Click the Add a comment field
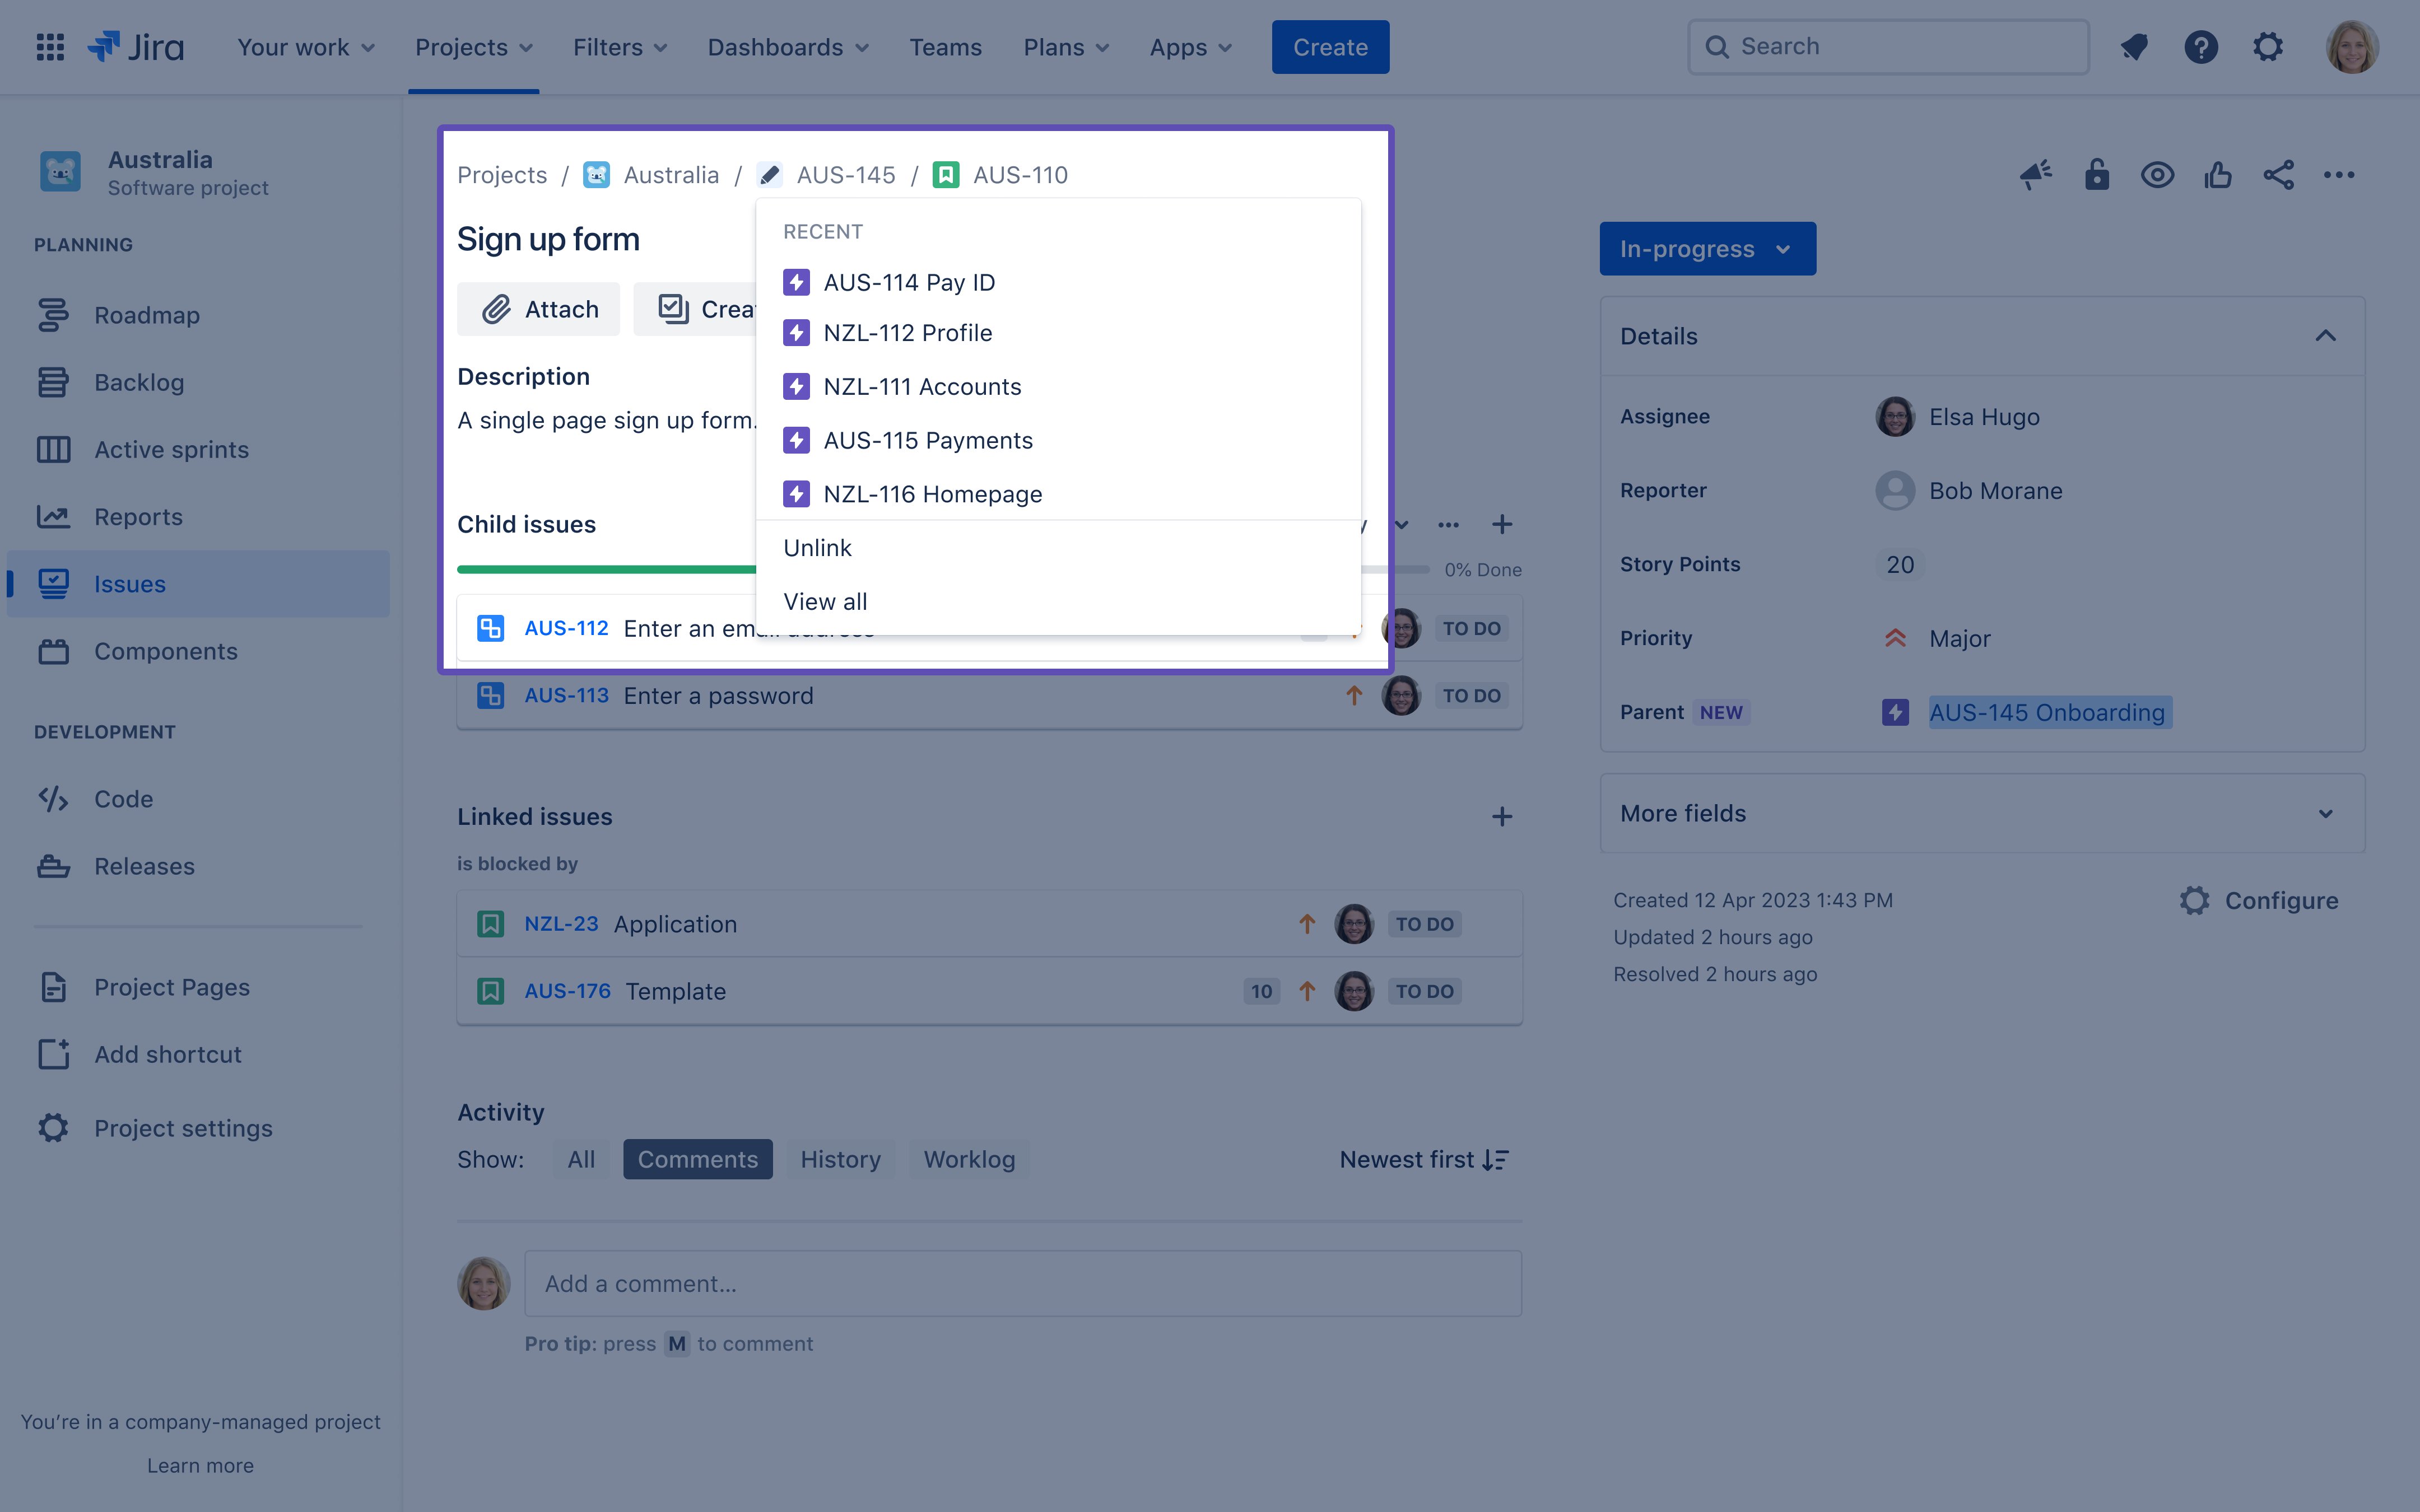 pos(1023,1284)
